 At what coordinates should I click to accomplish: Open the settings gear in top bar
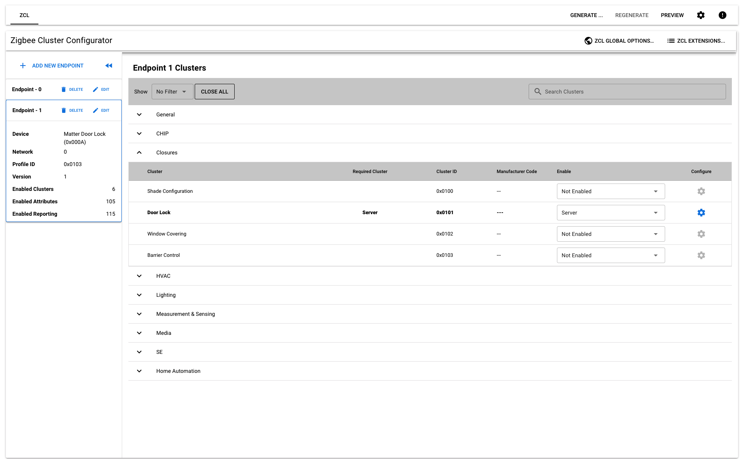tap(700, 15)
